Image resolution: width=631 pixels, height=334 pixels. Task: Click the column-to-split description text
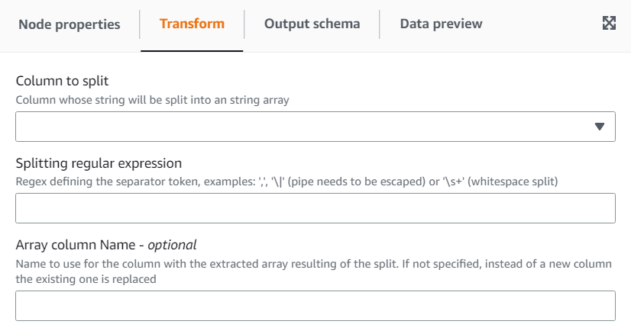pyautogui.click(x=152, y=99)
